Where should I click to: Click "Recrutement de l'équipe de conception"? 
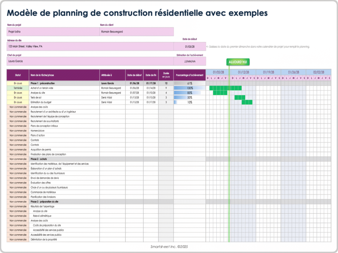tap(50, 117)
